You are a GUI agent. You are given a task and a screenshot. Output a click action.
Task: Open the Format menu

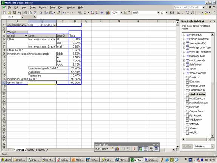(x=43, y=8)
